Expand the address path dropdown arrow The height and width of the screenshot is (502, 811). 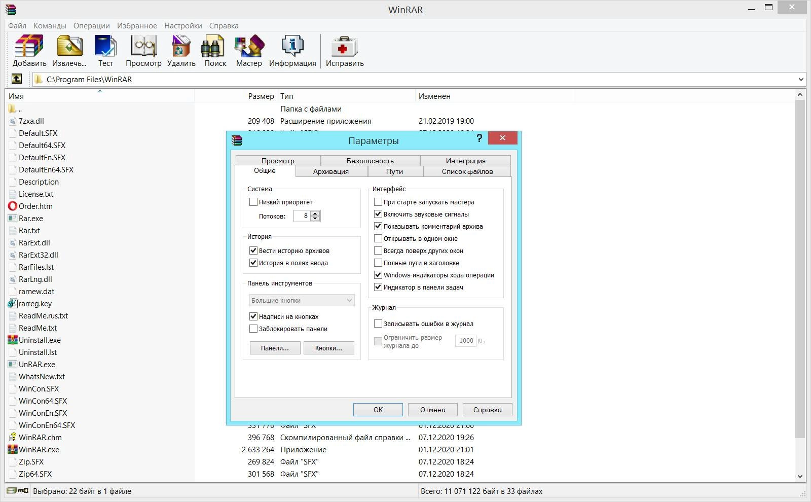(801, 79)
